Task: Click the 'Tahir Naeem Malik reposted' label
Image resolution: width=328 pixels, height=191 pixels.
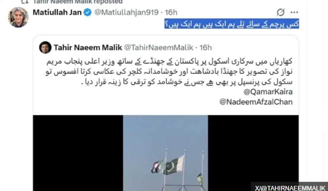Action: (x=78, y=2)
